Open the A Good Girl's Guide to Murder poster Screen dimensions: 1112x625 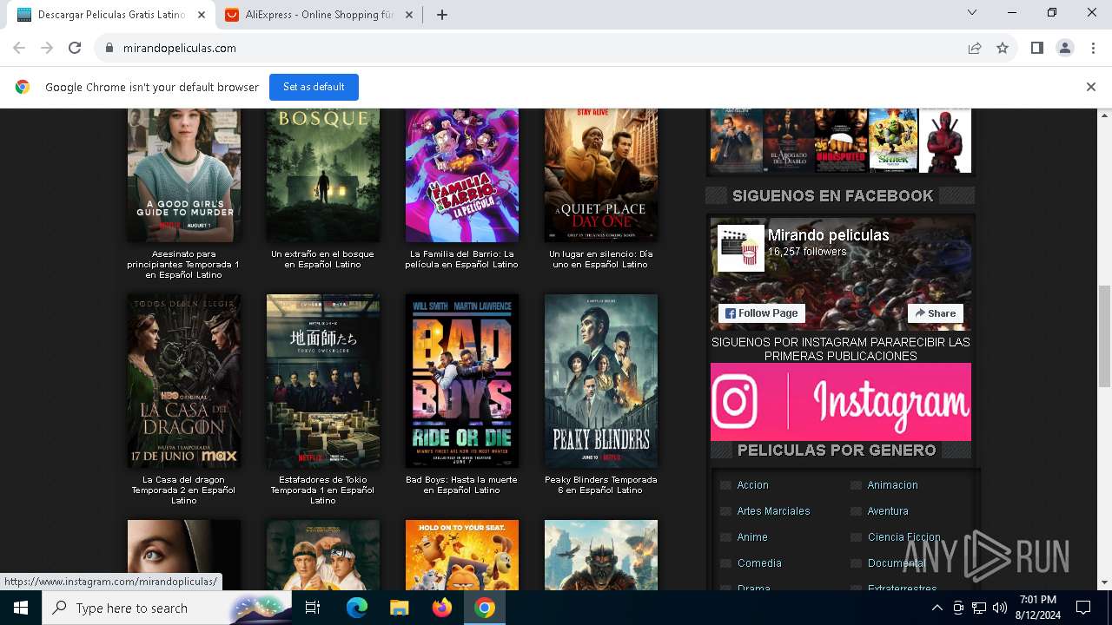point(184,175)
